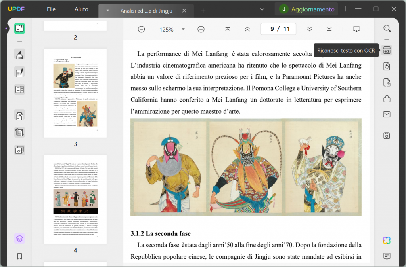Open the Edit PDF tool

(19, 72)
